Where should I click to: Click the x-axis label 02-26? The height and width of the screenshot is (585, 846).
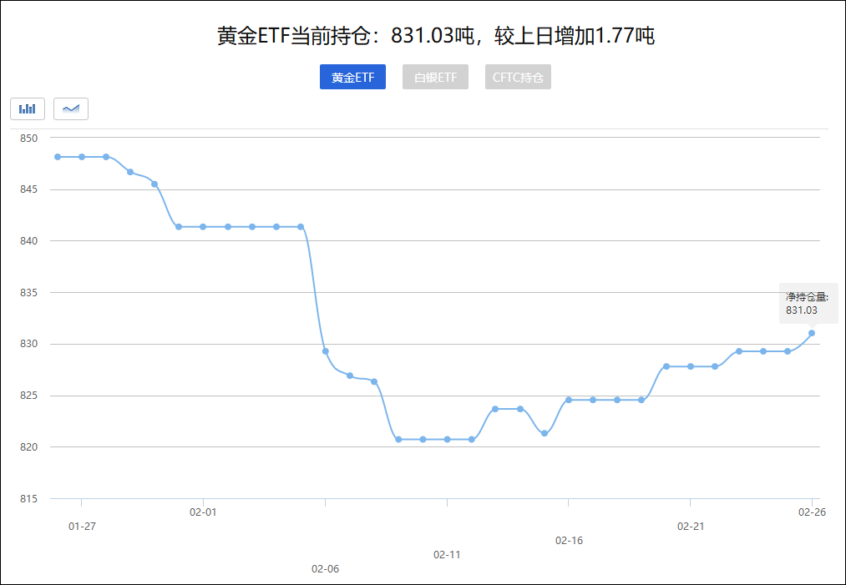point(812,512)
